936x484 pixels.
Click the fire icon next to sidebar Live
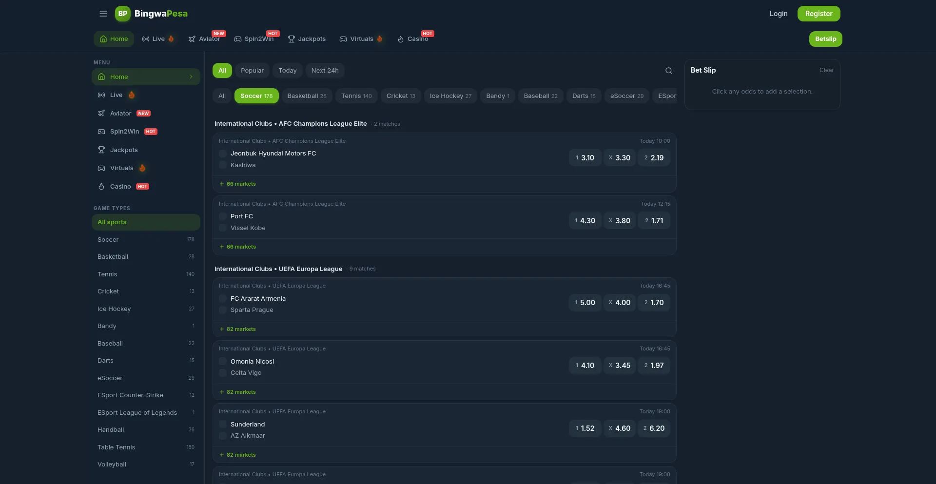pos(132,95)
